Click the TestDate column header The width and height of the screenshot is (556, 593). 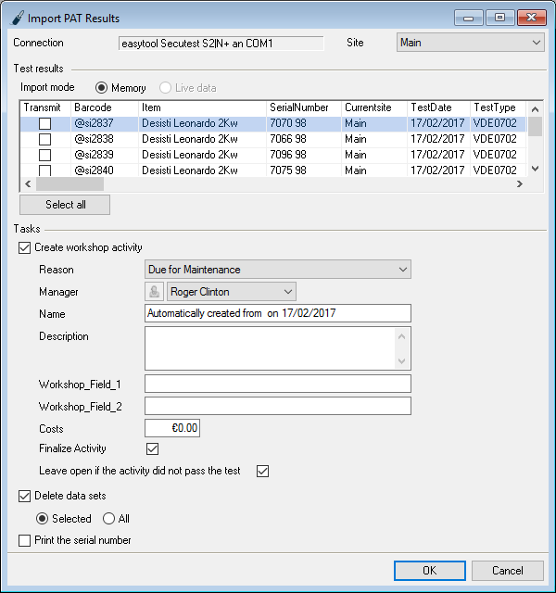pos(437,107)
